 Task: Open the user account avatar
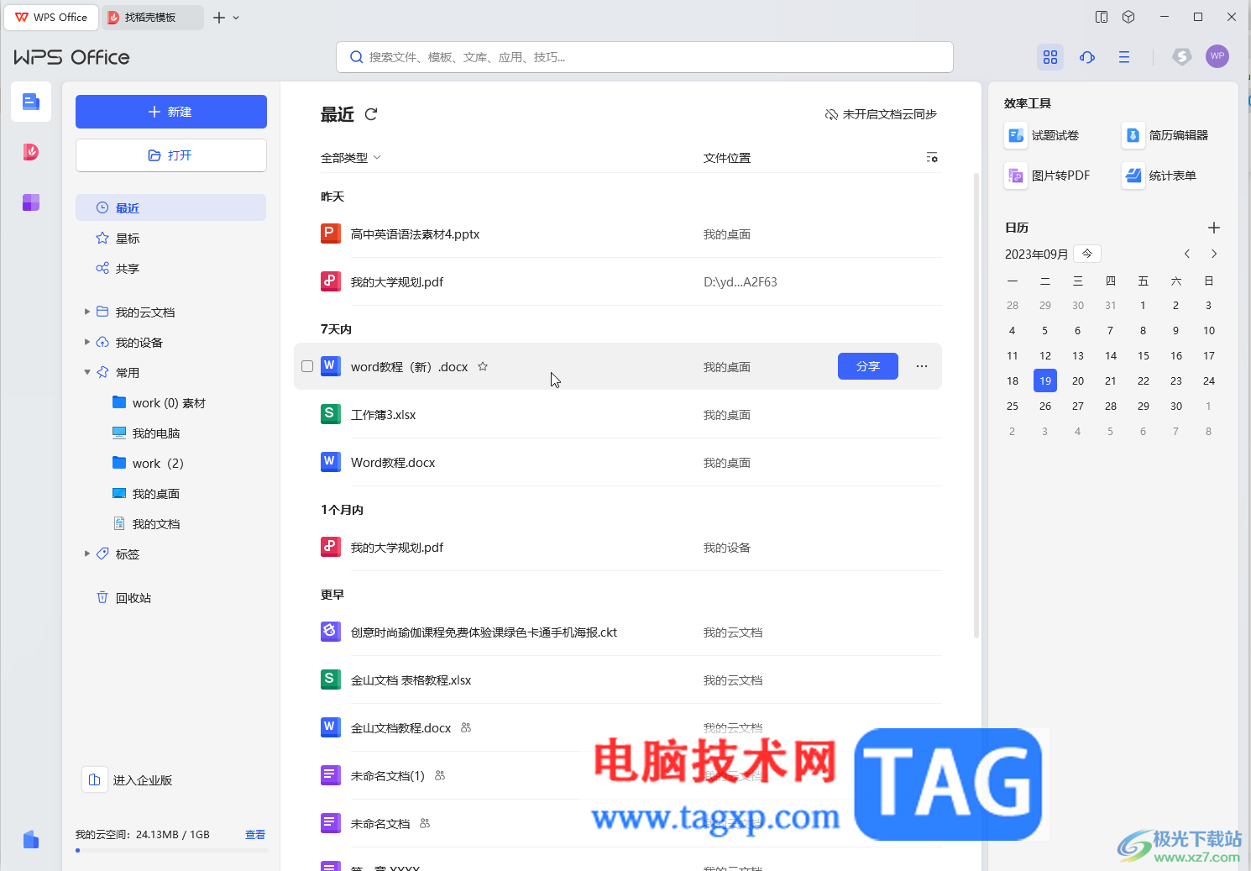[x=1217, y=56]
